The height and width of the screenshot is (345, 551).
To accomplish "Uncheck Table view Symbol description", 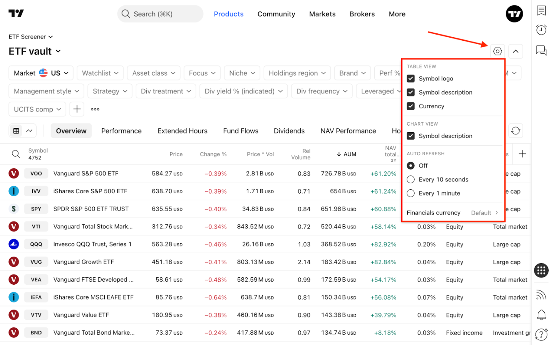I will [411, 92].
